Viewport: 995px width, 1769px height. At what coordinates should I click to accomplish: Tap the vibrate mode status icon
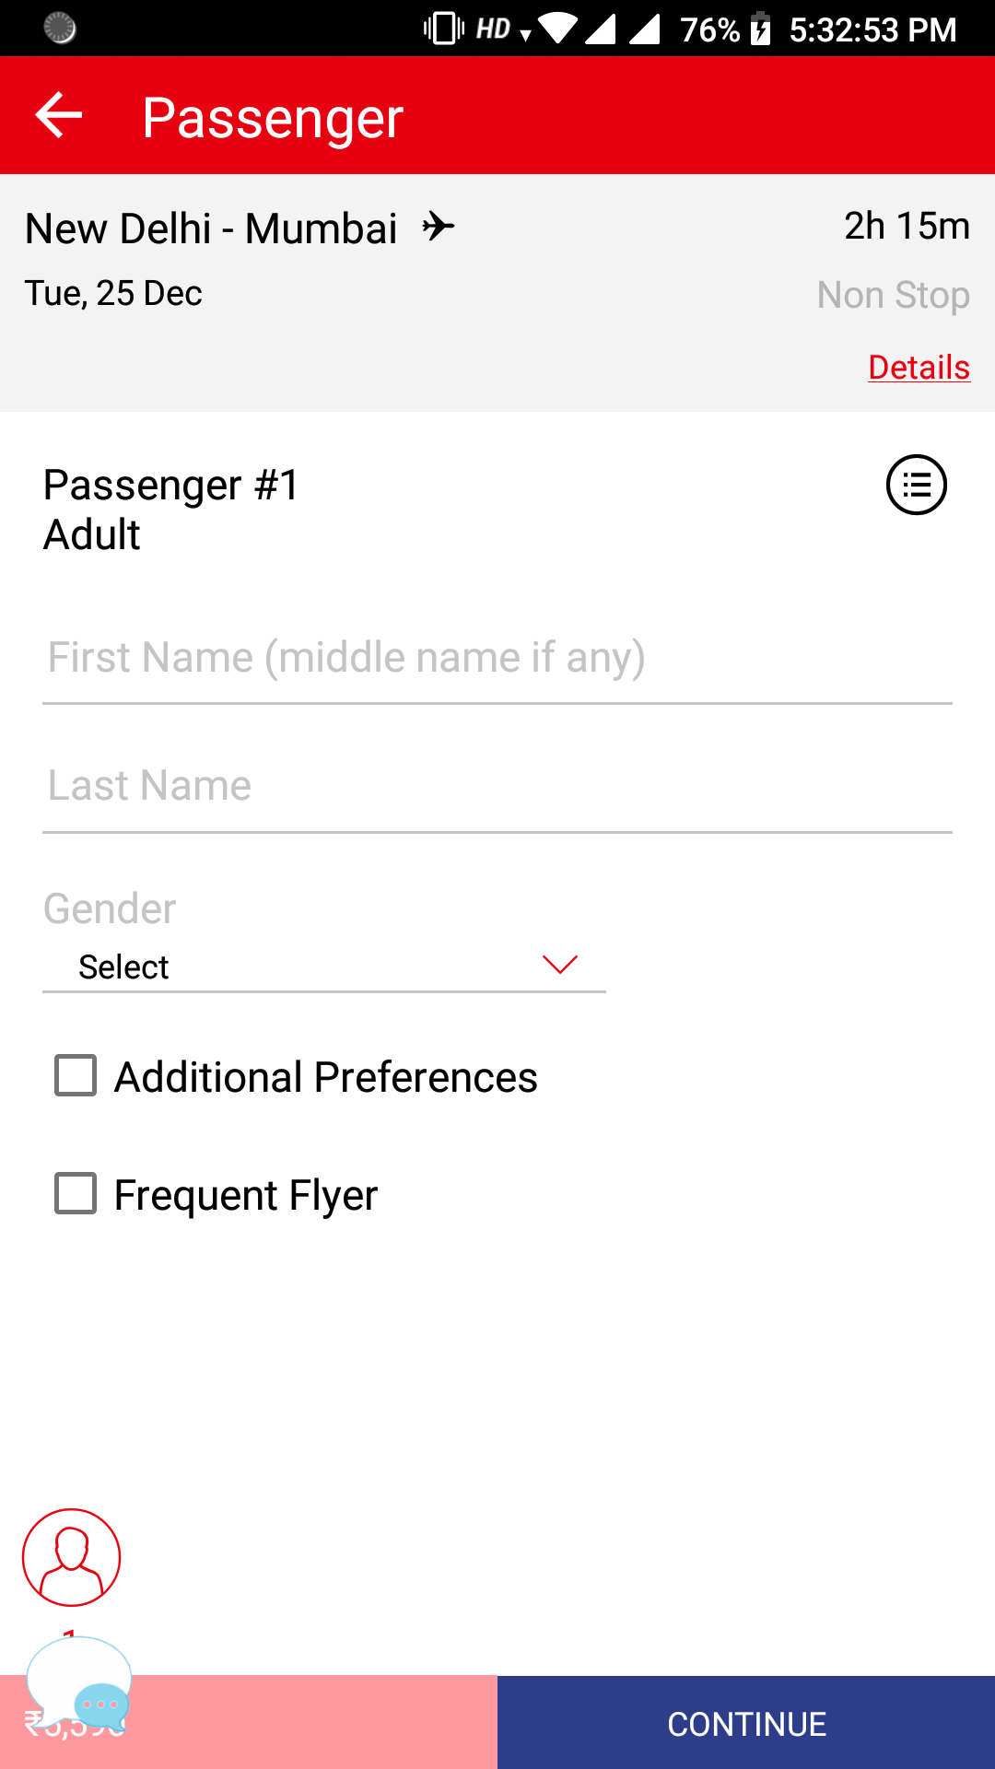pyautogui.click(x=443, y=29)
